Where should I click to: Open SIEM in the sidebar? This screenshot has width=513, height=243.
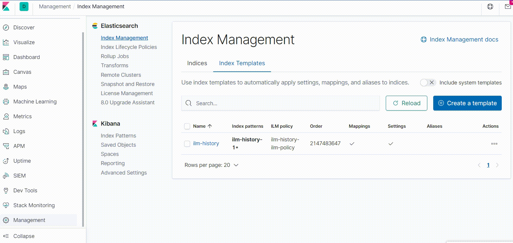19,176
